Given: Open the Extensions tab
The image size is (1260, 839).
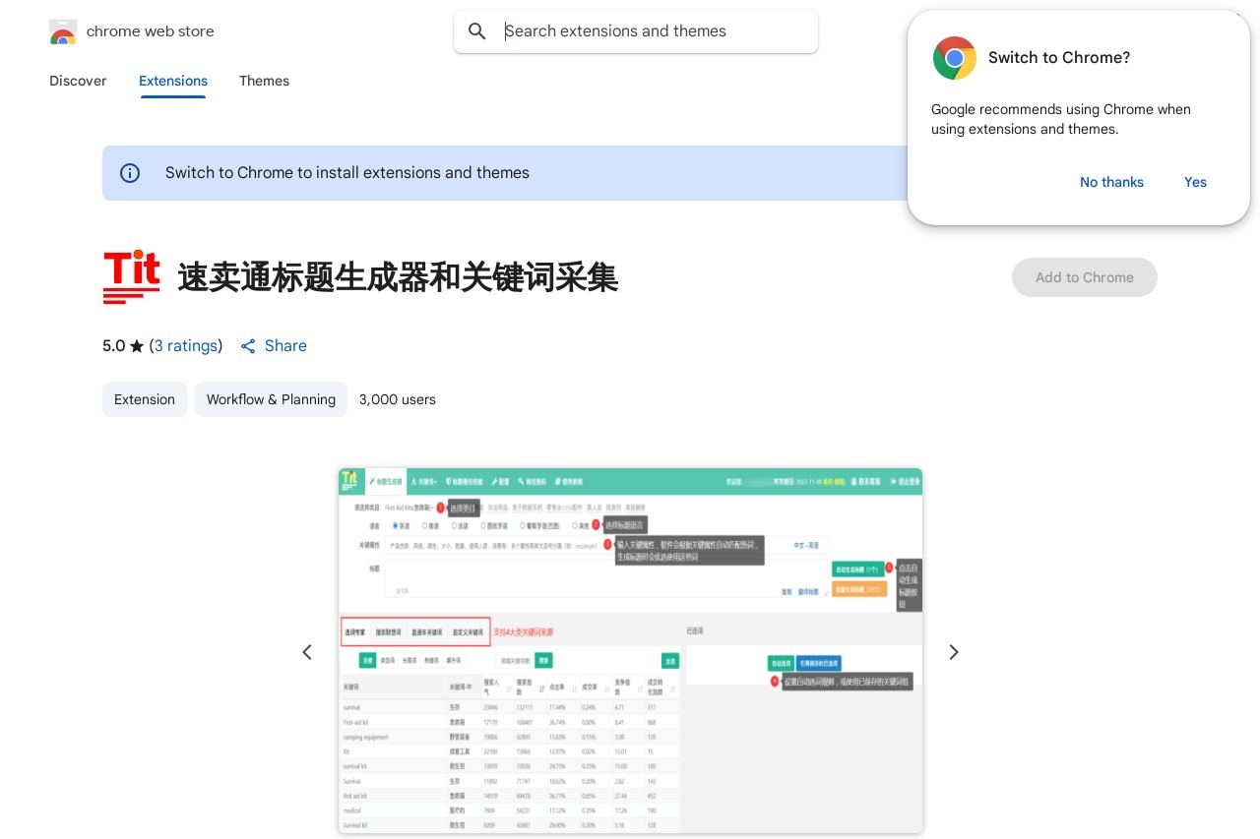Looking at the screenshot, I should click(x=173, y=81).
